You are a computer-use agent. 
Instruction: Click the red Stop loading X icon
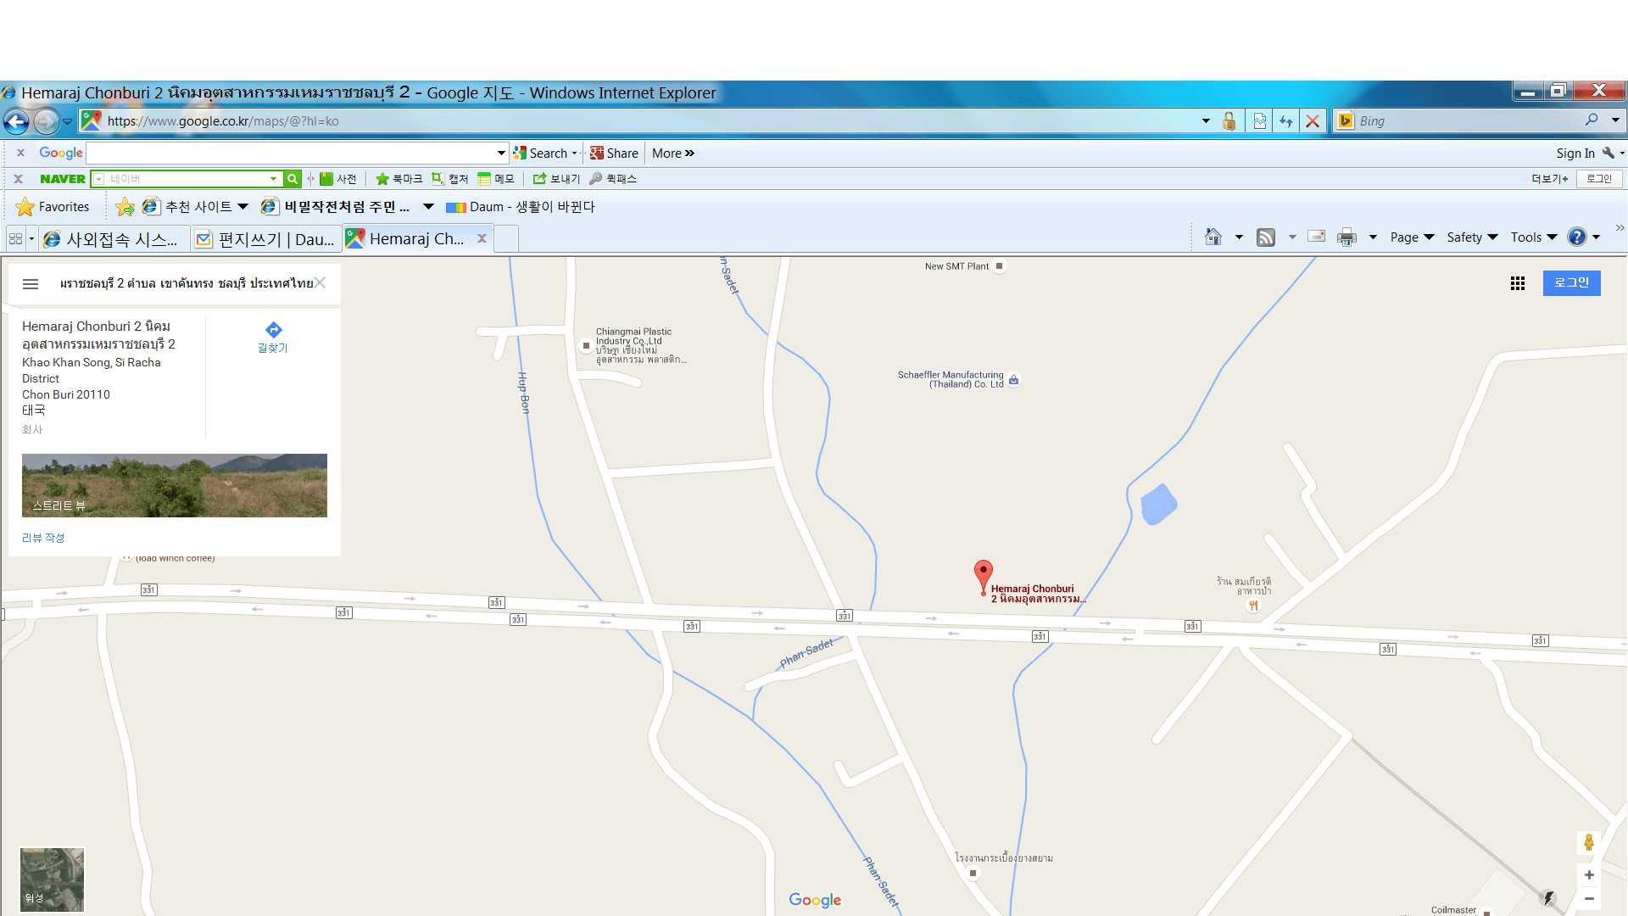[1312, 121]
